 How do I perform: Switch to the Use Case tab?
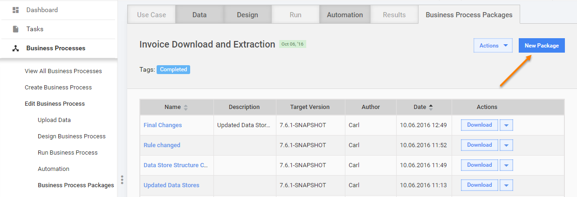[151, 15]
